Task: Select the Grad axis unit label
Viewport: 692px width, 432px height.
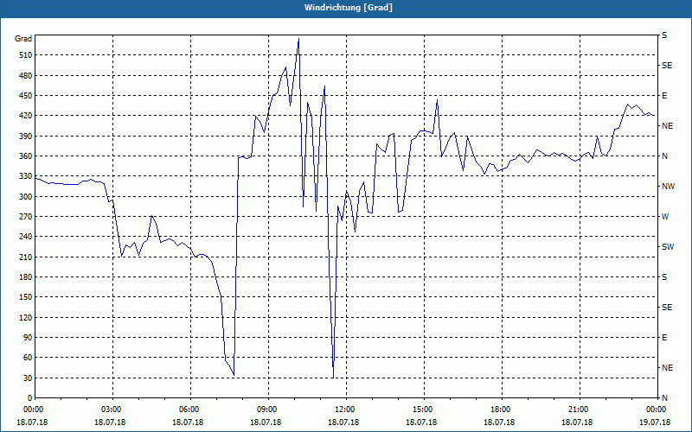Action: tap(23, 39)
